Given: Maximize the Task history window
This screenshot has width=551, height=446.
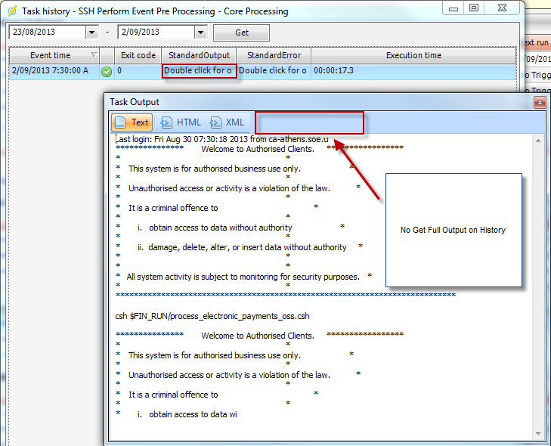Looking at the screenshot, I should [x=474, y=8].
